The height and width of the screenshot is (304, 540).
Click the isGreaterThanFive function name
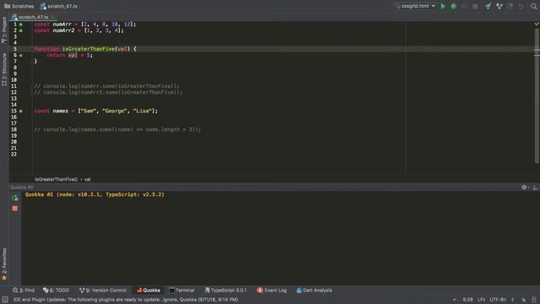click(x=89, y=49)
